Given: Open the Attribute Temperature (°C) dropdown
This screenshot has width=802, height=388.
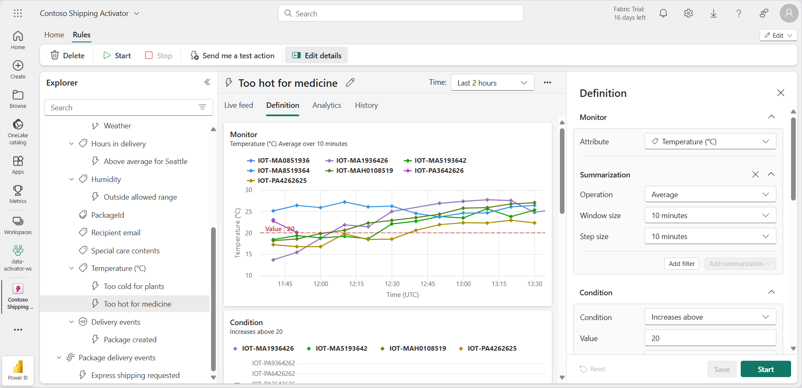Looking at the screenshot, I should point(710,141).
